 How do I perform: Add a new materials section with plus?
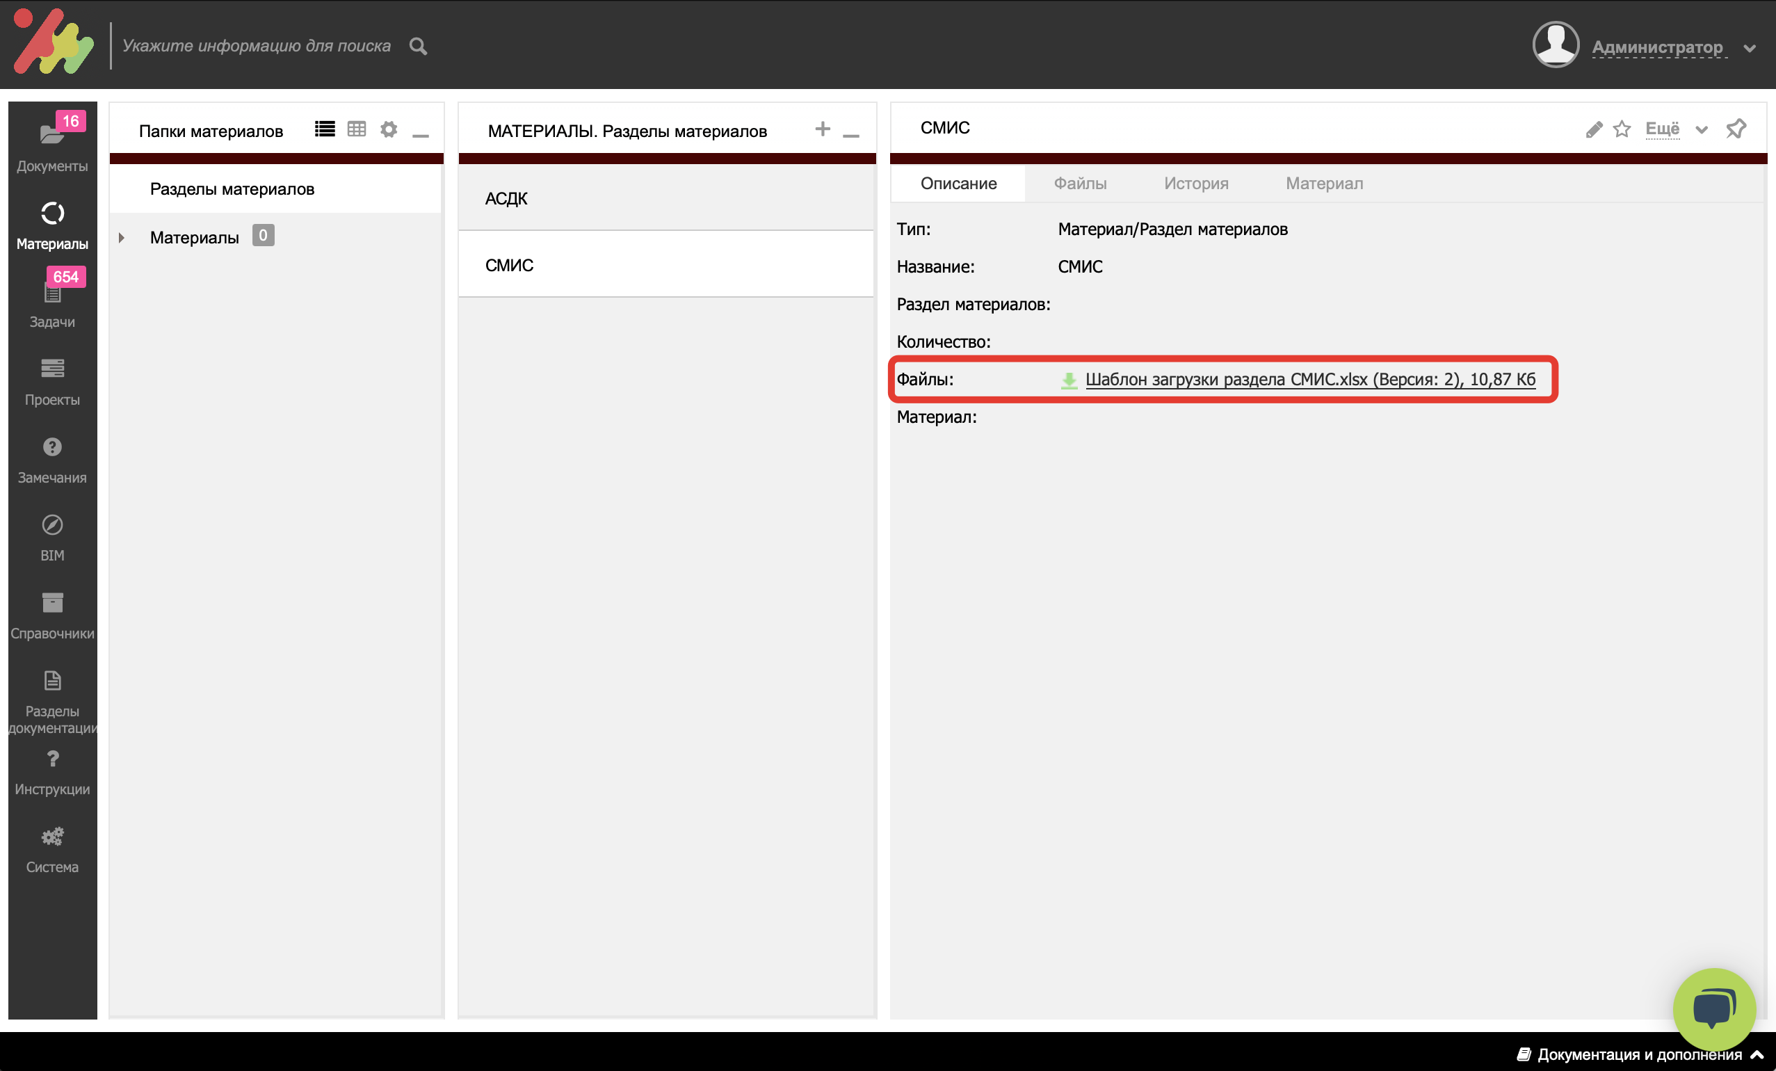coord(823,129)
